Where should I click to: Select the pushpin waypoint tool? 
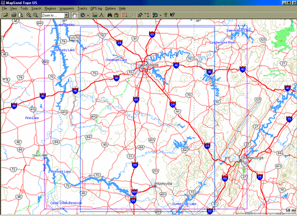point(140,15)
